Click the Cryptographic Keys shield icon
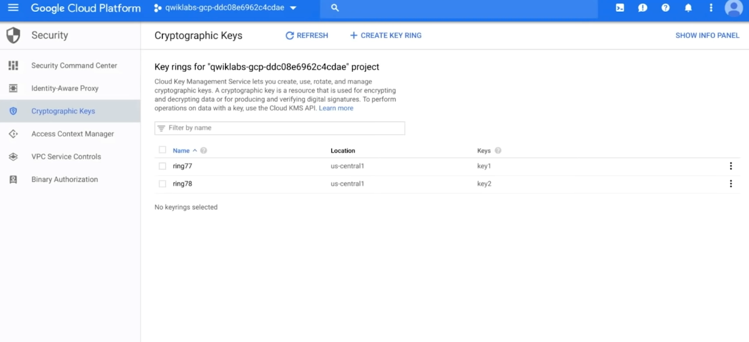The image size is (749, 342). pyautogui.click(x=13, y=111)
